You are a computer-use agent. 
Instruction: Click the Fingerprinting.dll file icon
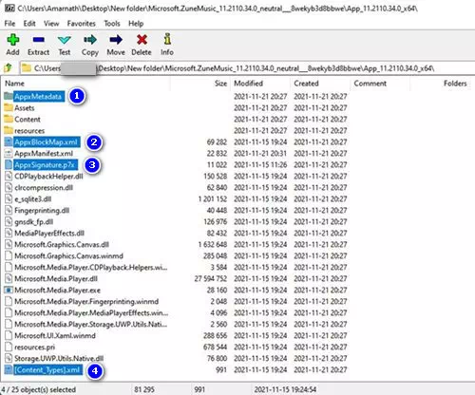(x=9, y=211)
